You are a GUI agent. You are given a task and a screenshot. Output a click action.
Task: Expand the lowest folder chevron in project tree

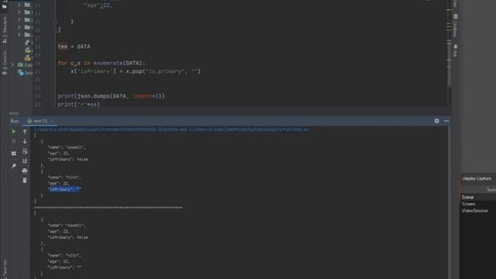point(19,35)
